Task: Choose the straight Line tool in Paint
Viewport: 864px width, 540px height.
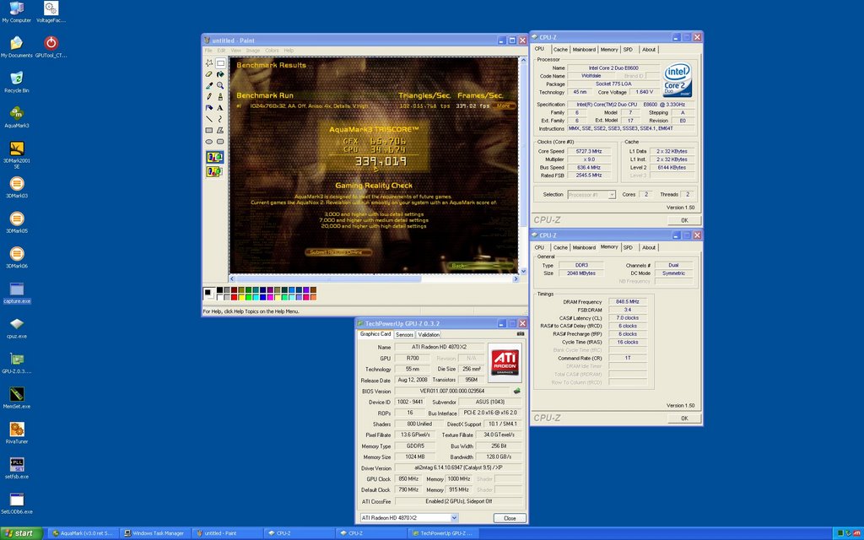Action: 209,119
